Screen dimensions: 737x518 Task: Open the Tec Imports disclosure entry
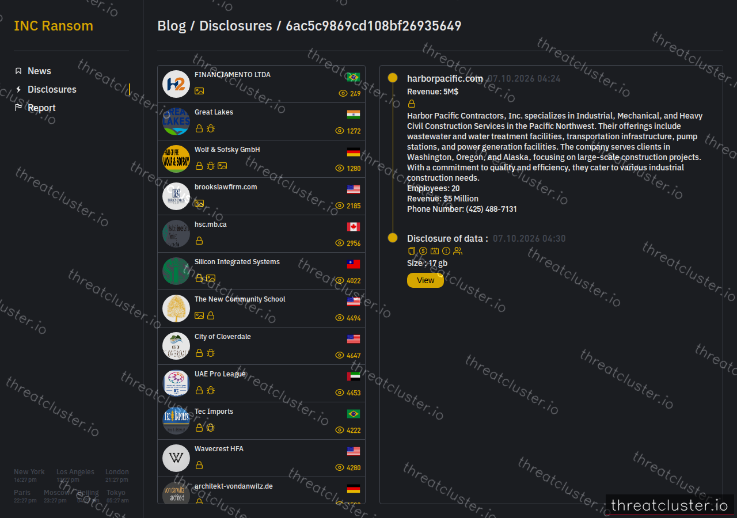click(x=261, y=421)
